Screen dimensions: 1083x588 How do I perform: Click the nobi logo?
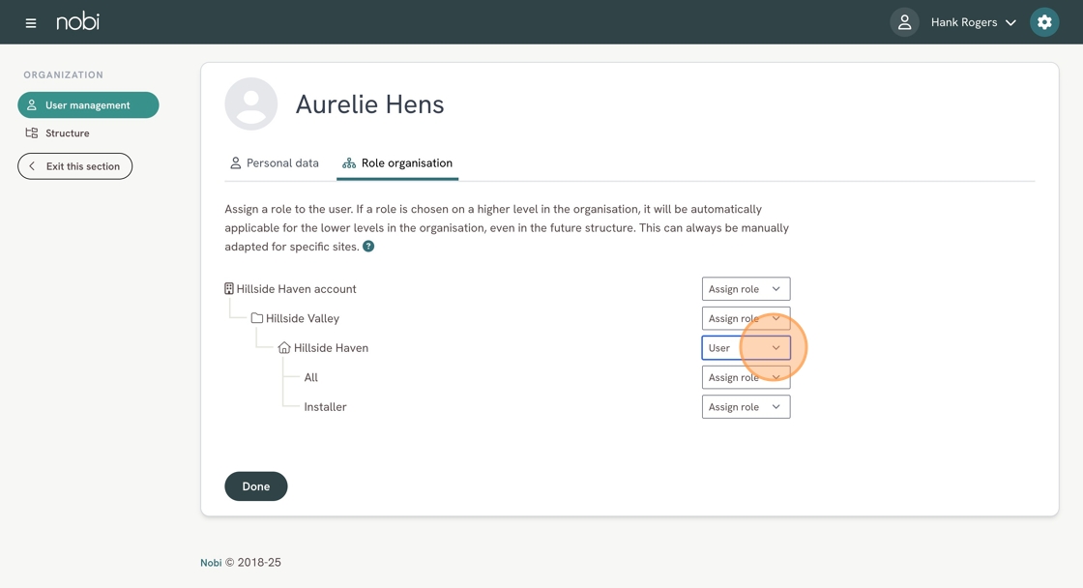[77, 21]
